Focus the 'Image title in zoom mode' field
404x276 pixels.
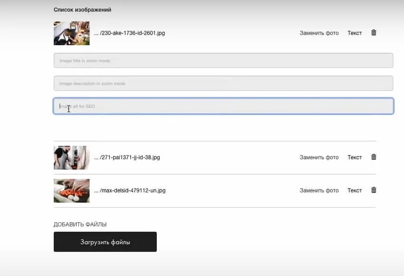[x=223, y=61]
